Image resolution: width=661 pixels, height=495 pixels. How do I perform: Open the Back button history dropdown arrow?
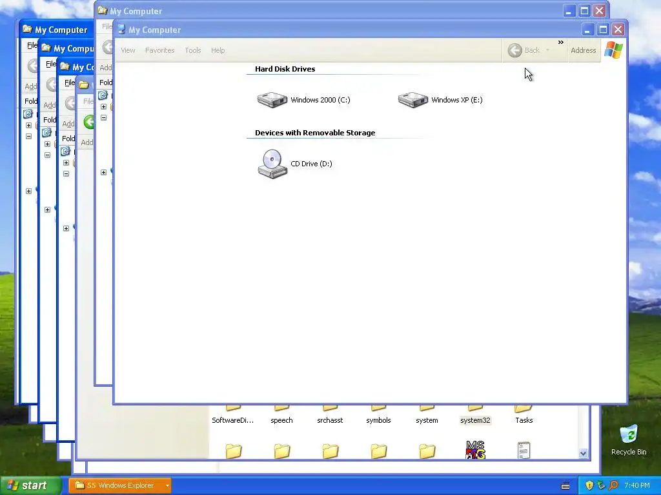click(x=547, y=50)
